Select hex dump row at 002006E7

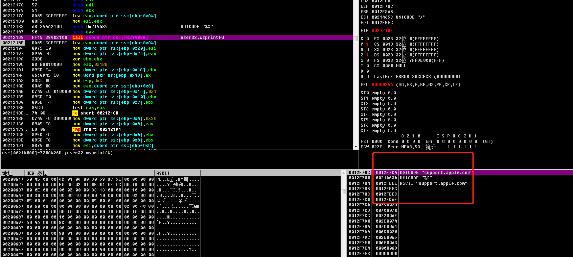click(x=101, y=250)
